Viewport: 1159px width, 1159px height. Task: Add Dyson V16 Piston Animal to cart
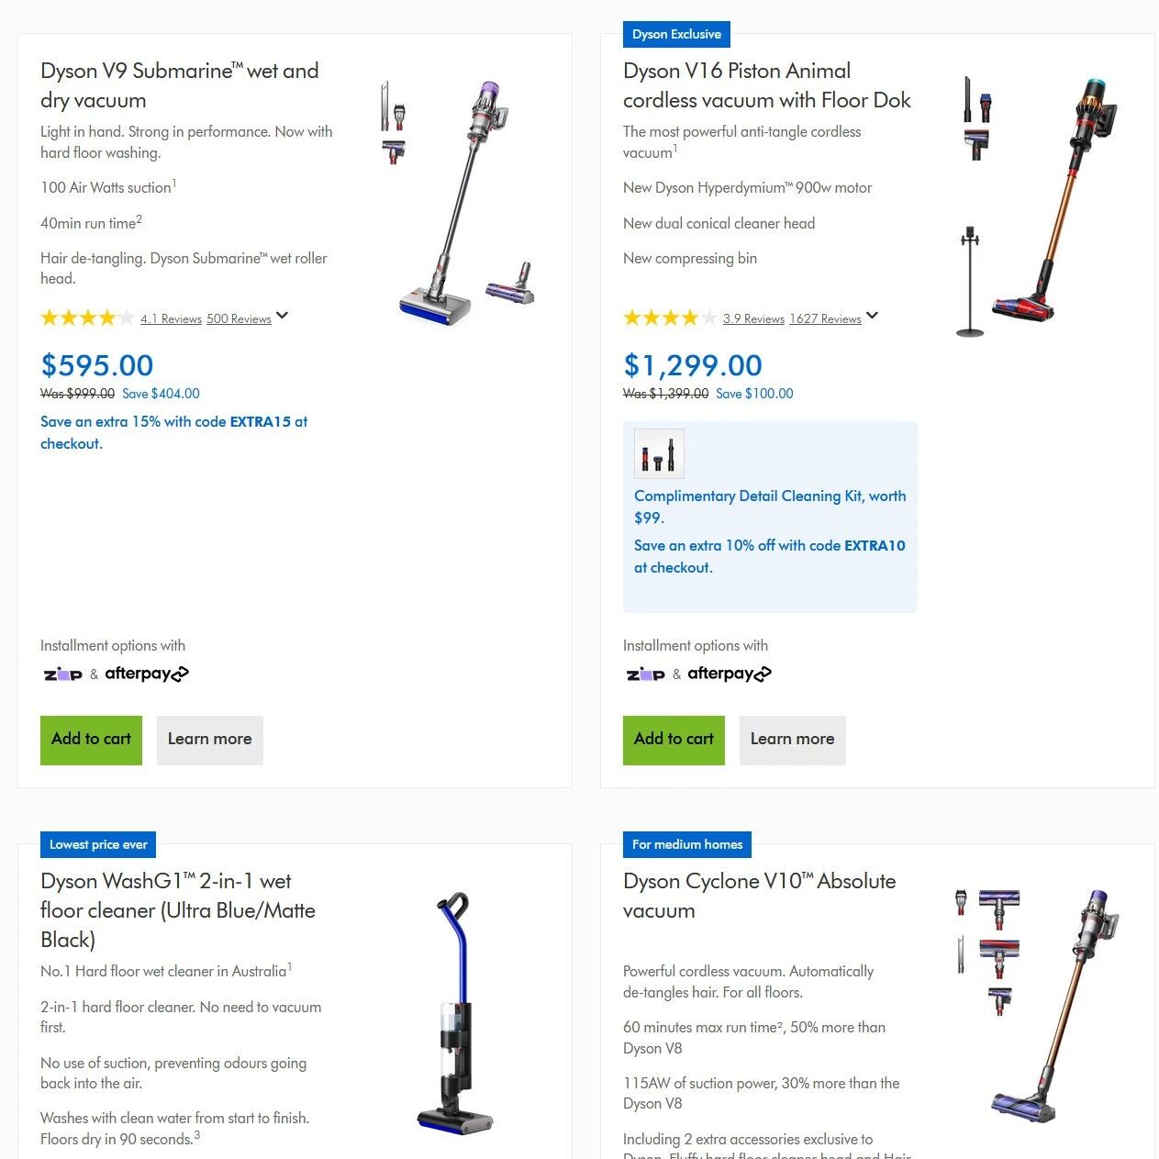674,740
